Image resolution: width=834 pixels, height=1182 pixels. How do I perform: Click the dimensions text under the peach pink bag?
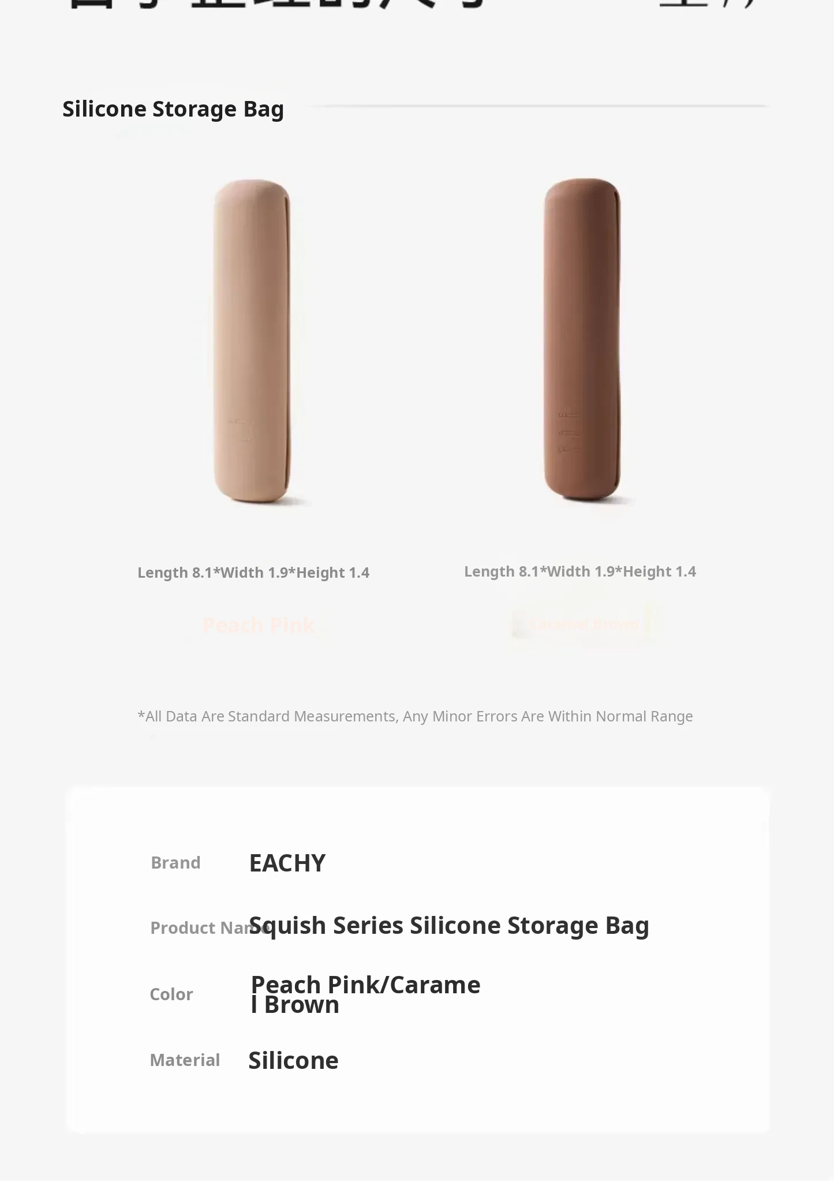pyautogui.click(x=253, y=573)
